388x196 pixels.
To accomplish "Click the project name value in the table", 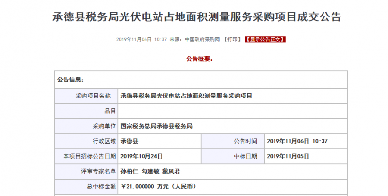I will click(186, 96).
